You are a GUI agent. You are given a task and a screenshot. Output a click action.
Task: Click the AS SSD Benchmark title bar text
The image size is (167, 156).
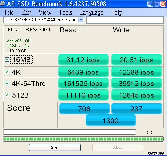[57, 4]
